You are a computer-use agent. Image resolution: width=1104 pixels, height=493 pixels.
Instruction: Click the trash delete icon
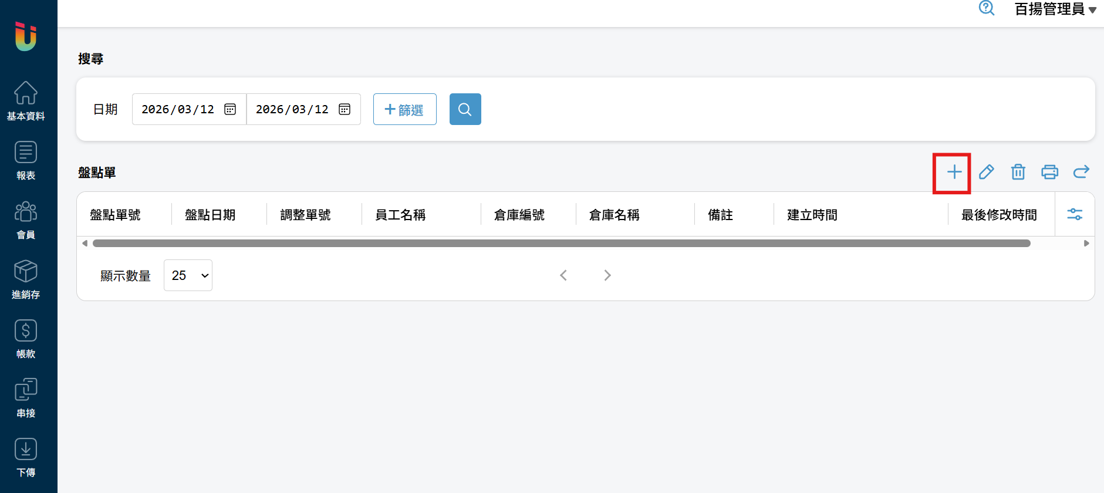1018,172
